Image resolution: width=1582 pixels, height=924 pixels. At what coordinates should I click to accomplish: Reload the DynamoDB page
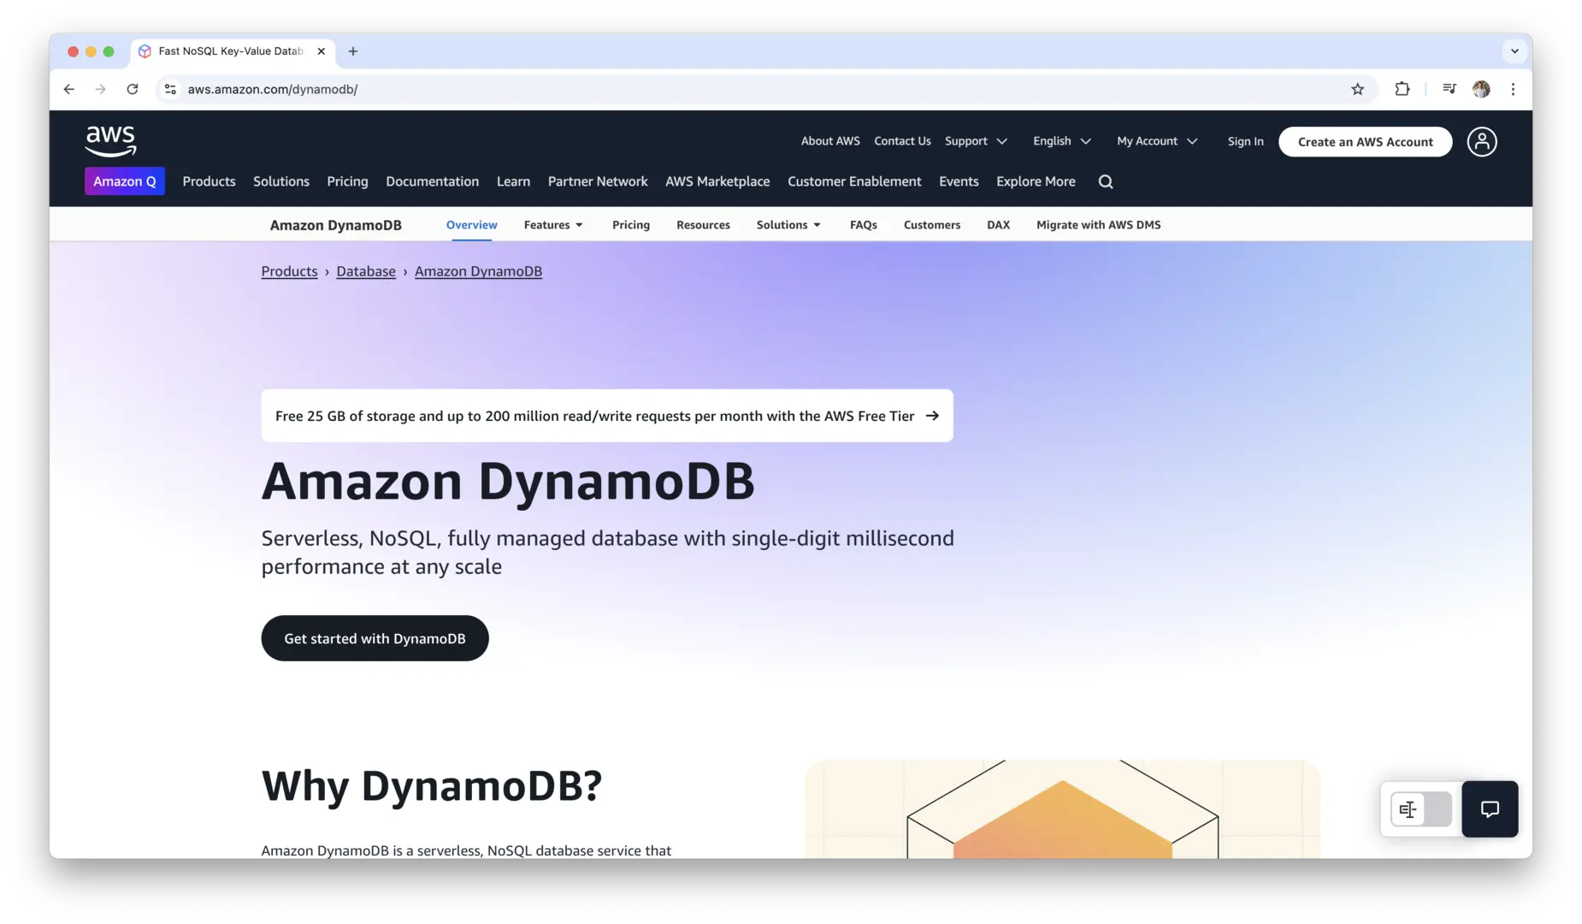click(x=133, y=89)
